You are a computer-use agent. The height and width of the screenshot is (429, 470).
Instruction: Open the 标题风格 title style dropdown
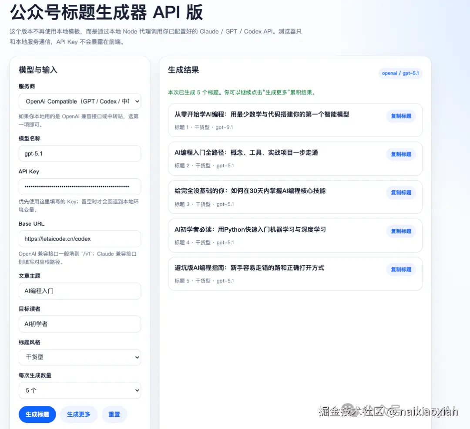coord(80,357)
